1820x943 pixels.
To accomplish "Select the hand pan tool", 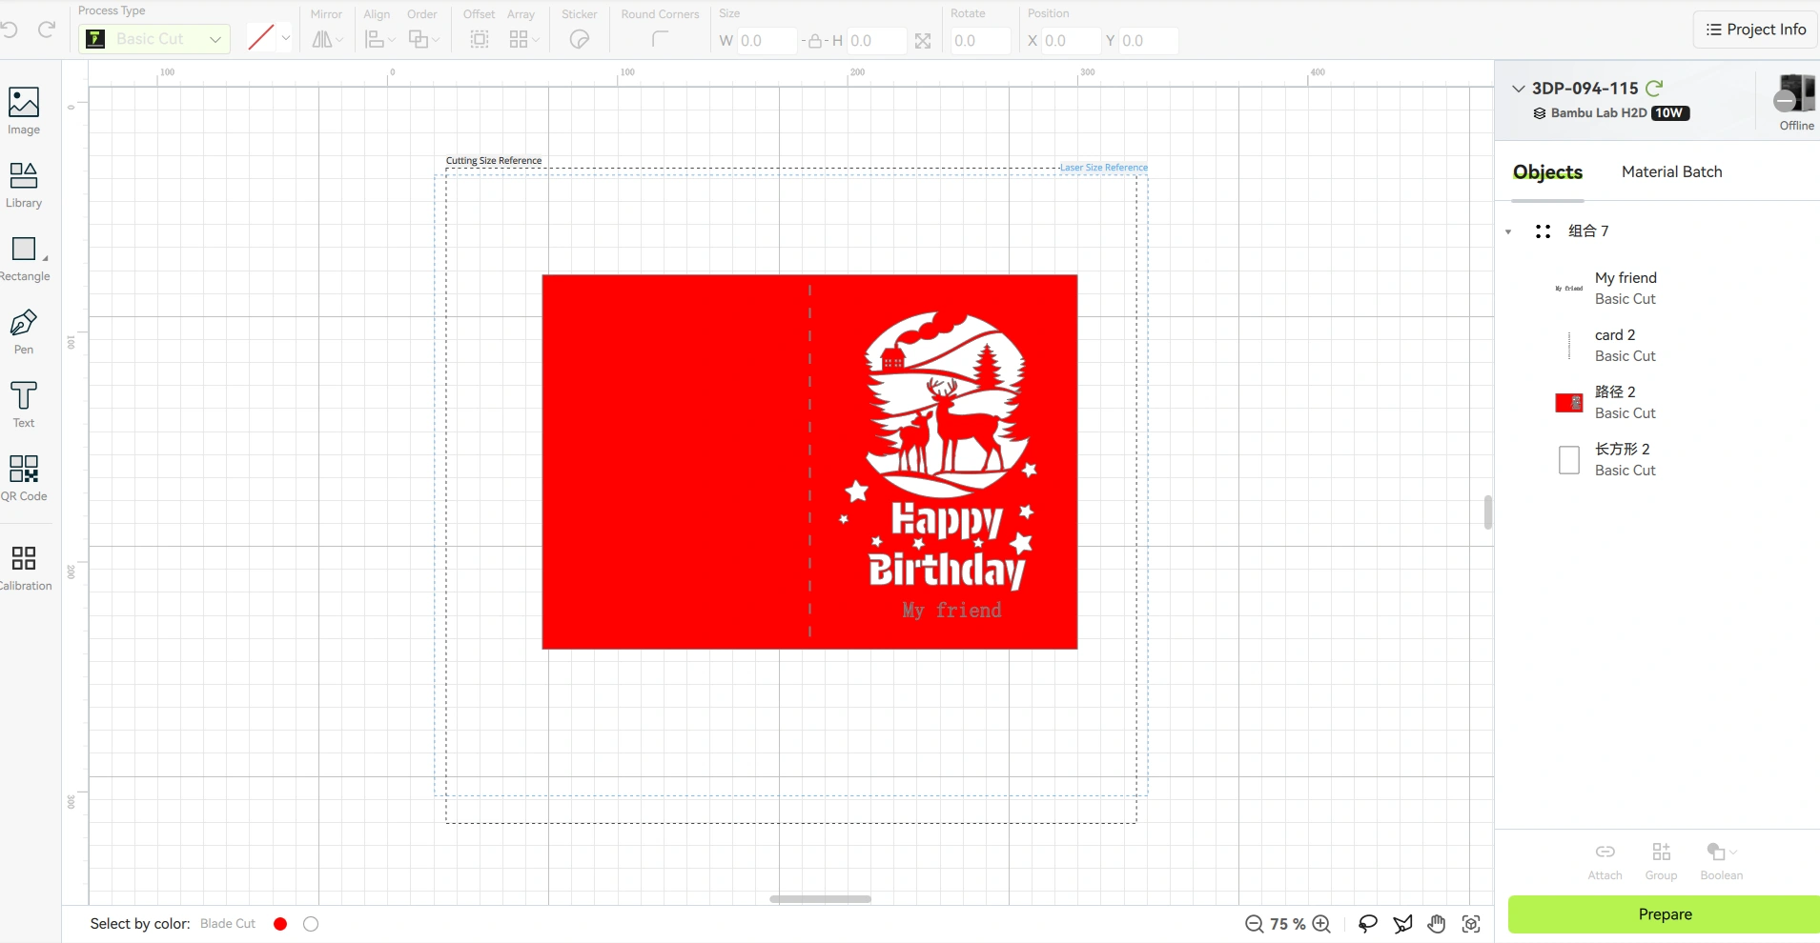I will click(1437, 924).
